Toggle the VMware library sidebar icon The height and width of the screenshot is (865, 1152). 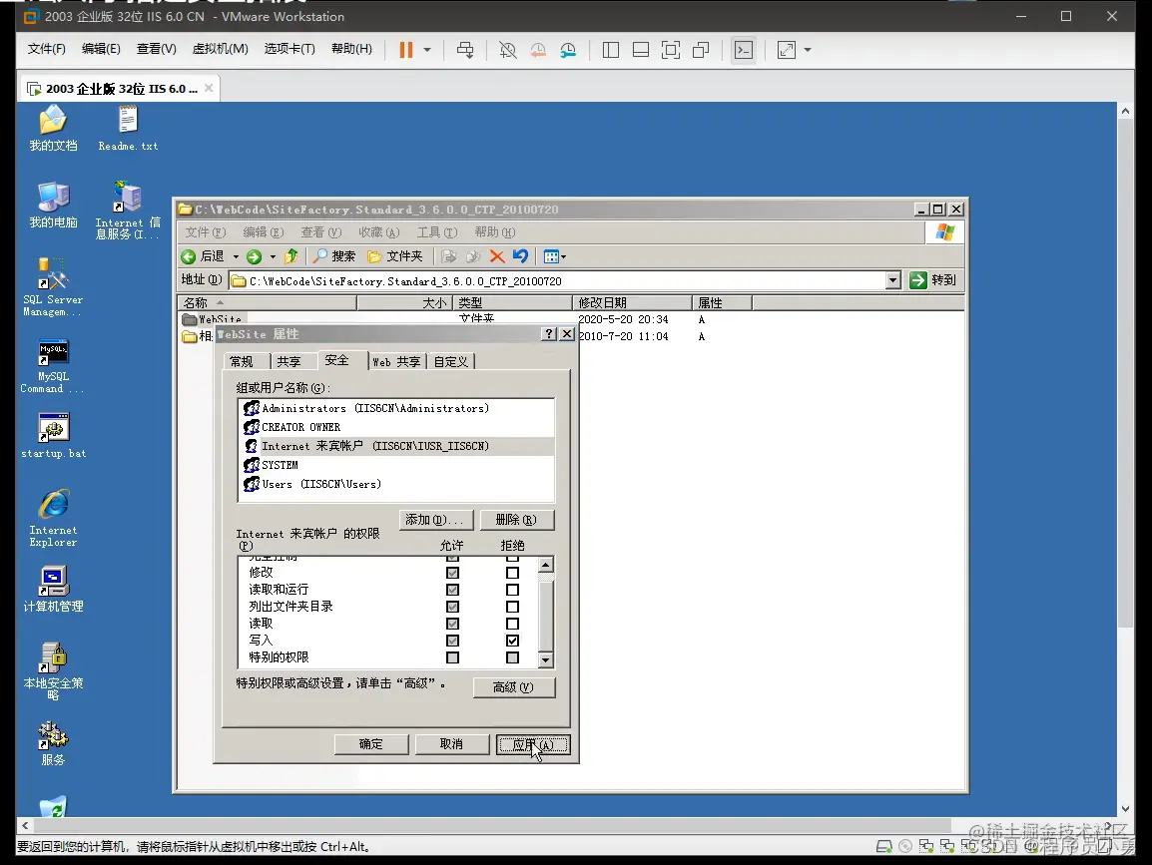(x=611, y=50)
